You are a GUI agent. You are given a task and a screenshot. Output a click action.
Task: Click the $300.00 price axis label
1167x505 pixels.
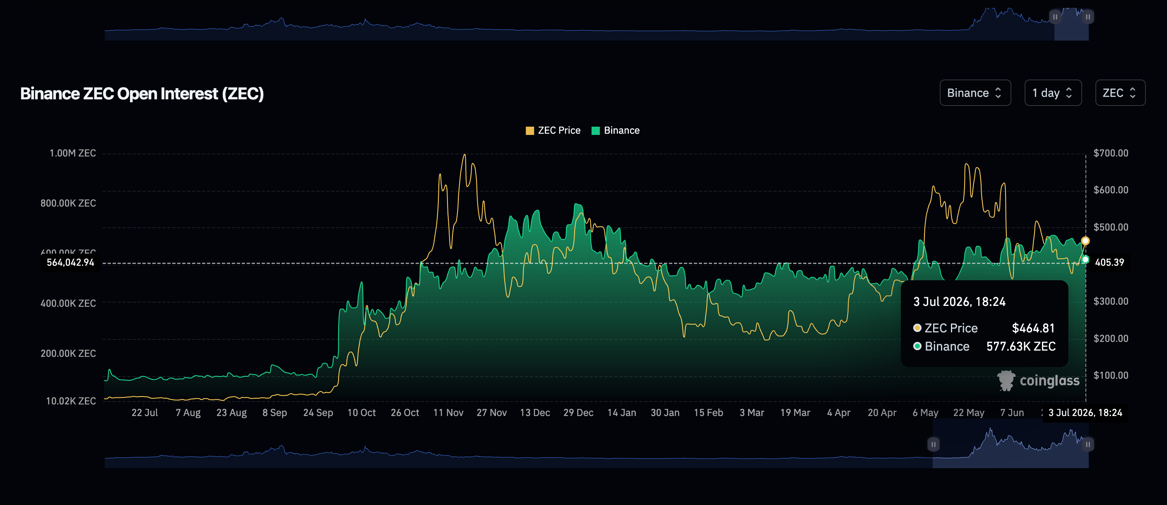pyautogui.click(x=1111, y=301)
